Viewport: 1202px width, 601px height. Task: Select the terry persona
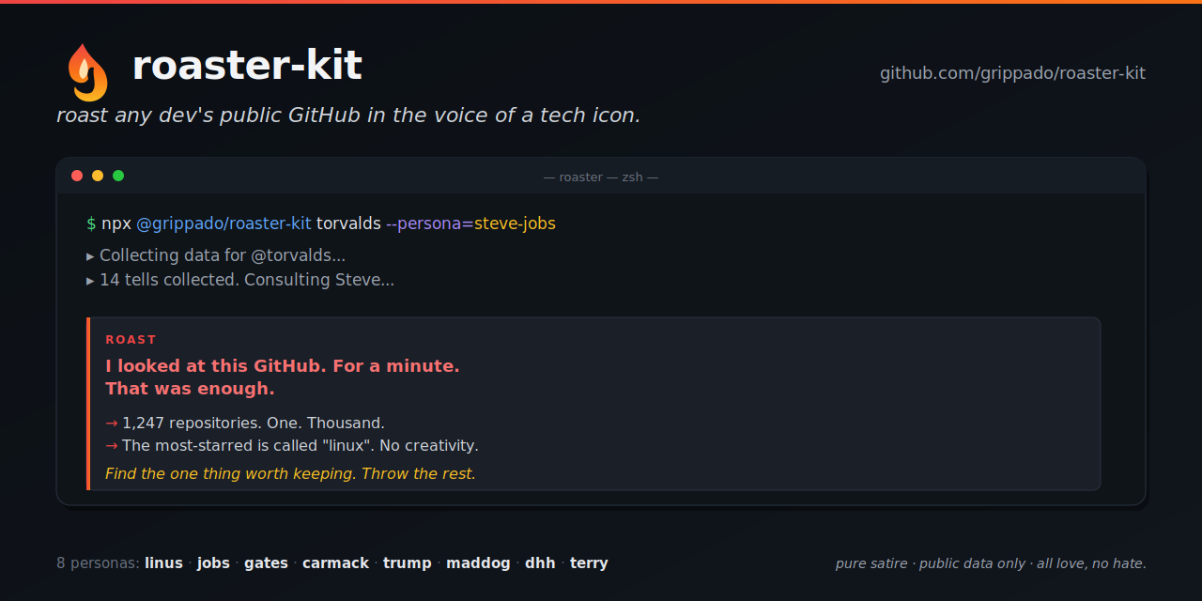(x=589, y=563)
